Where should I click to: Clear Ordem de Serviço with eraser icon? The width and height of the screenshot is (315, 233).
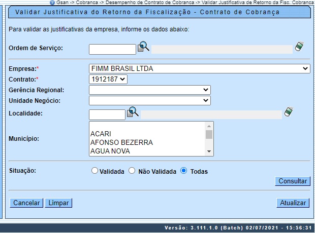click(x=299, y=46)
